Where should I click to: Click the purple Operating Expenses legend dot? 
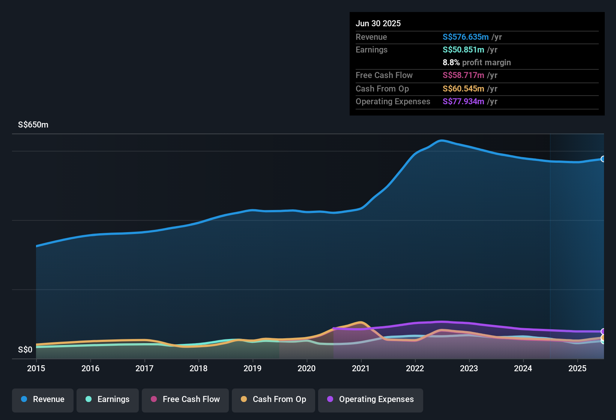click(x=330, y=399)
